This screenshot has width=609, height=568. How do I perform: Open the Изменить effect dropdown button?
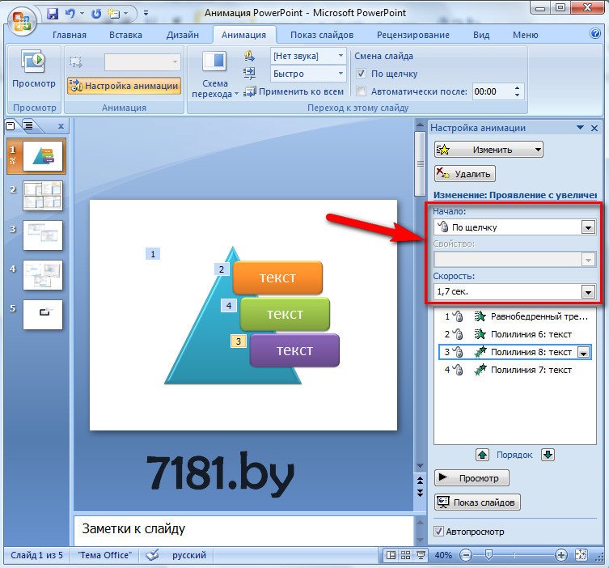(x=488, y=150)
